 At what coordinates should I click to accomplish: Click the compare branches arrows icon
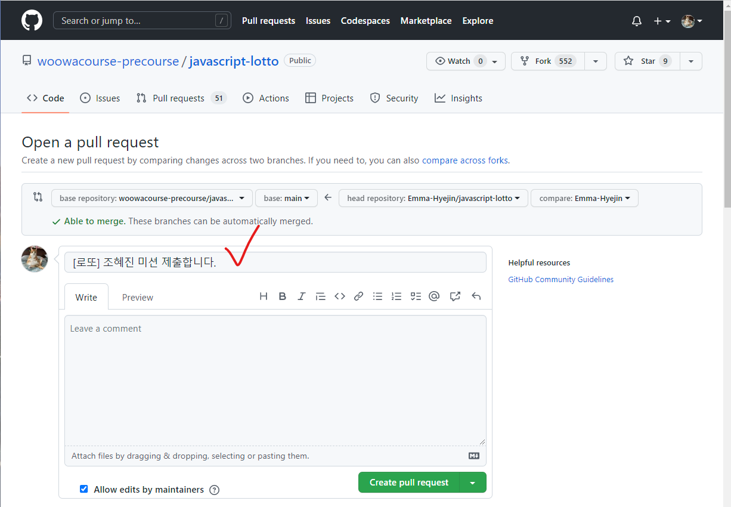(38, 197)
